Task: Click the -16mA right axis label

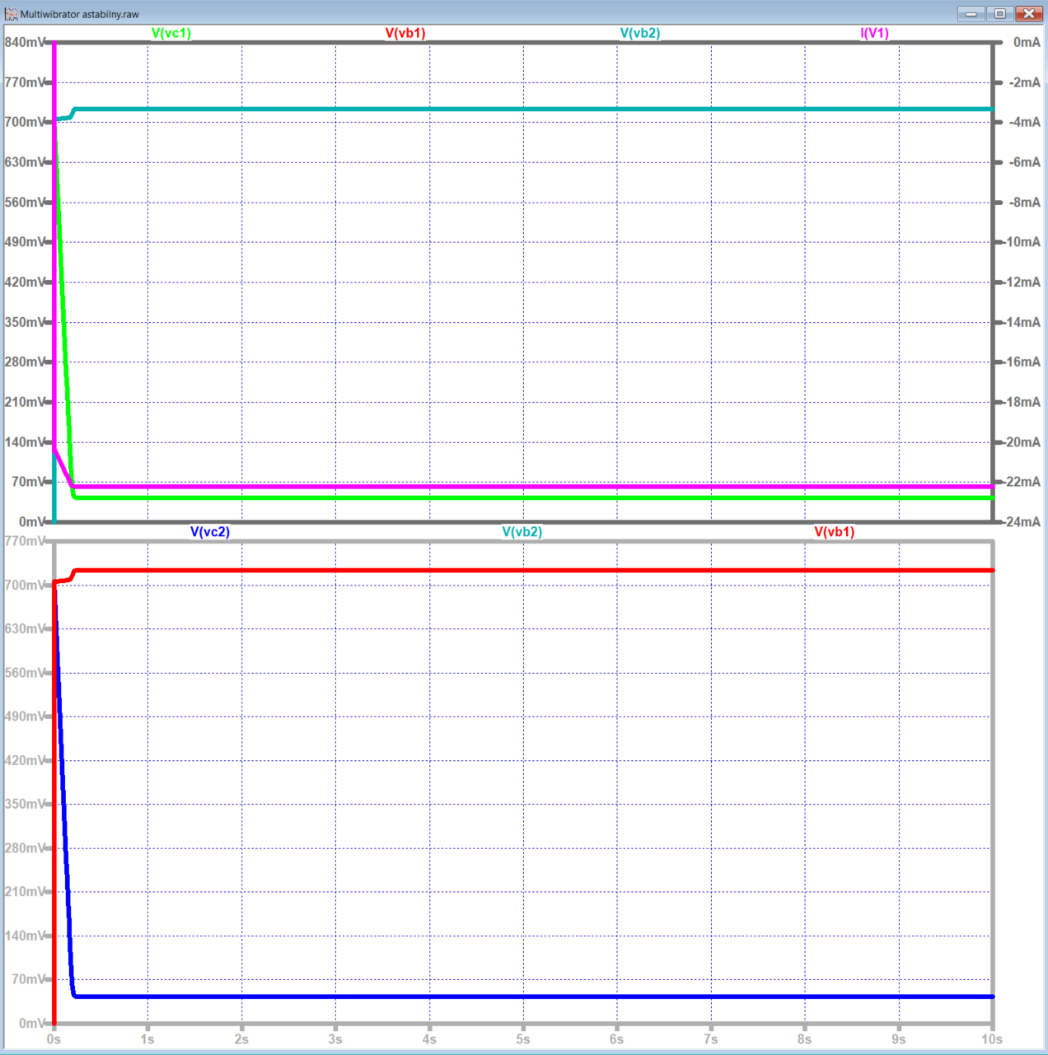Action: pyautogui.click(x=1022, y=362)
